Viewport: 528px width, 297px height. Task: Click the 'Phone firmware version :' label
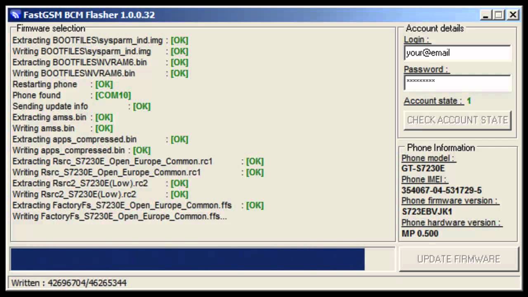click(450, 201)
